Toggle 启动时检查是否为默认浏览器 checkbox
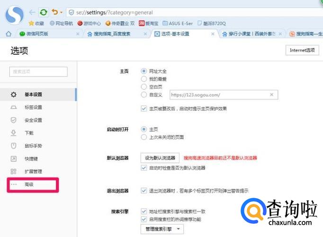 click(x=144, y=168)
